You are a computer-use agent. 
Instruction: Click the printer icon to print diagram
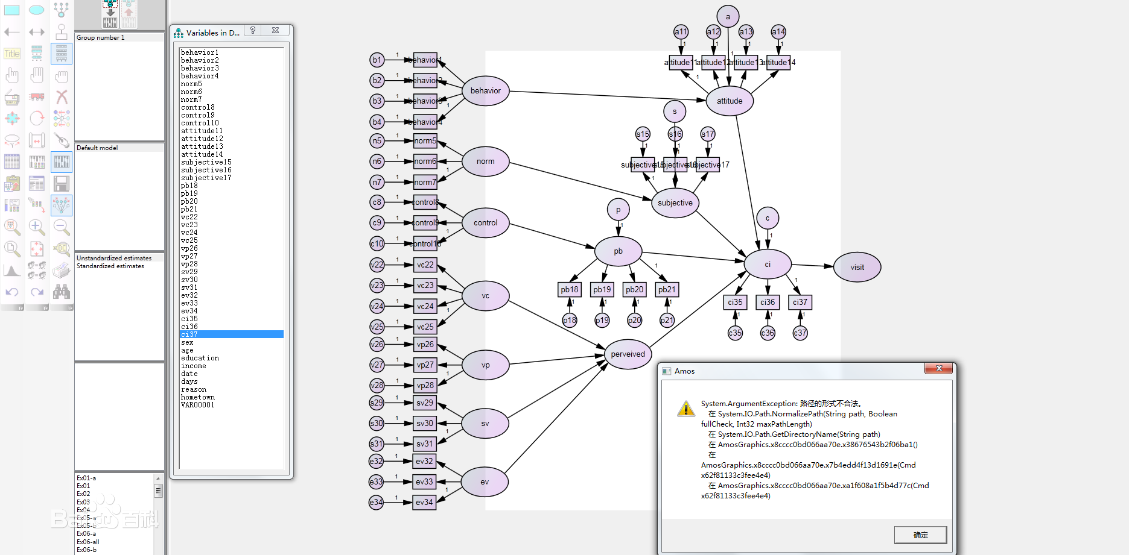tap(62, 271)
